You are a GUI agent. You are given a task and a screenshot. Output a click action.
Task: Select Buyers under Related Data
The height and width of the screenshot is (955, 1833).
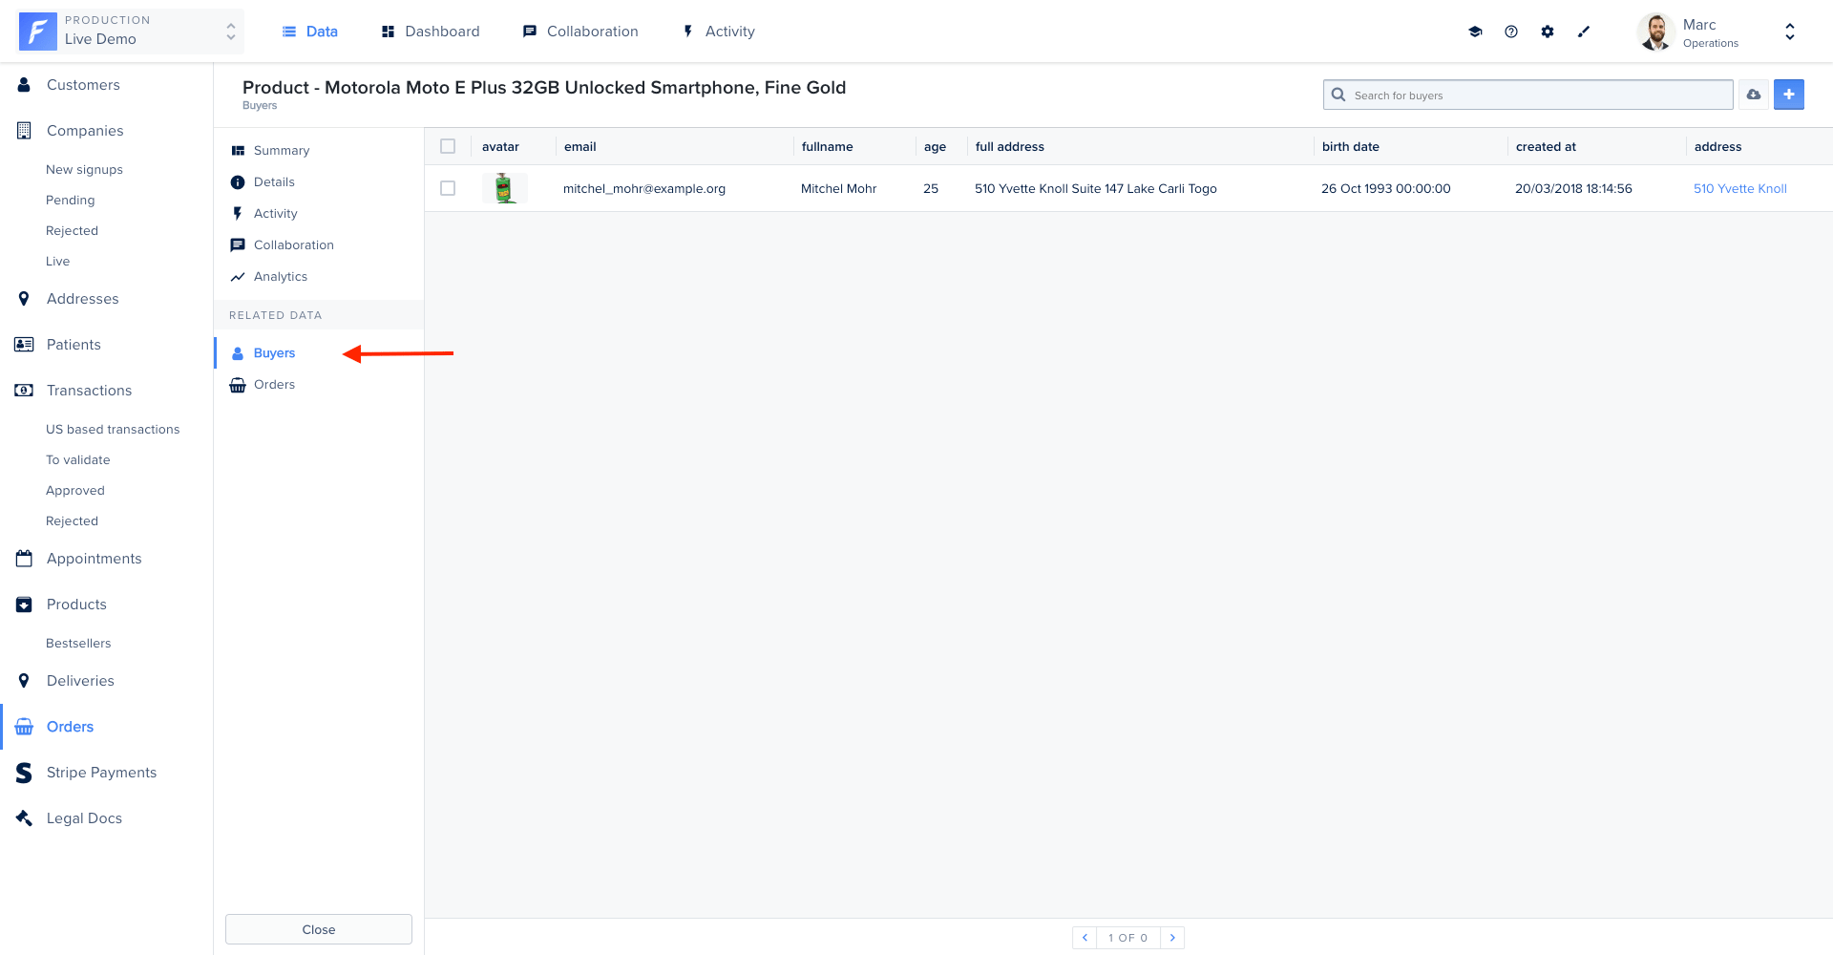pos(274,353)
